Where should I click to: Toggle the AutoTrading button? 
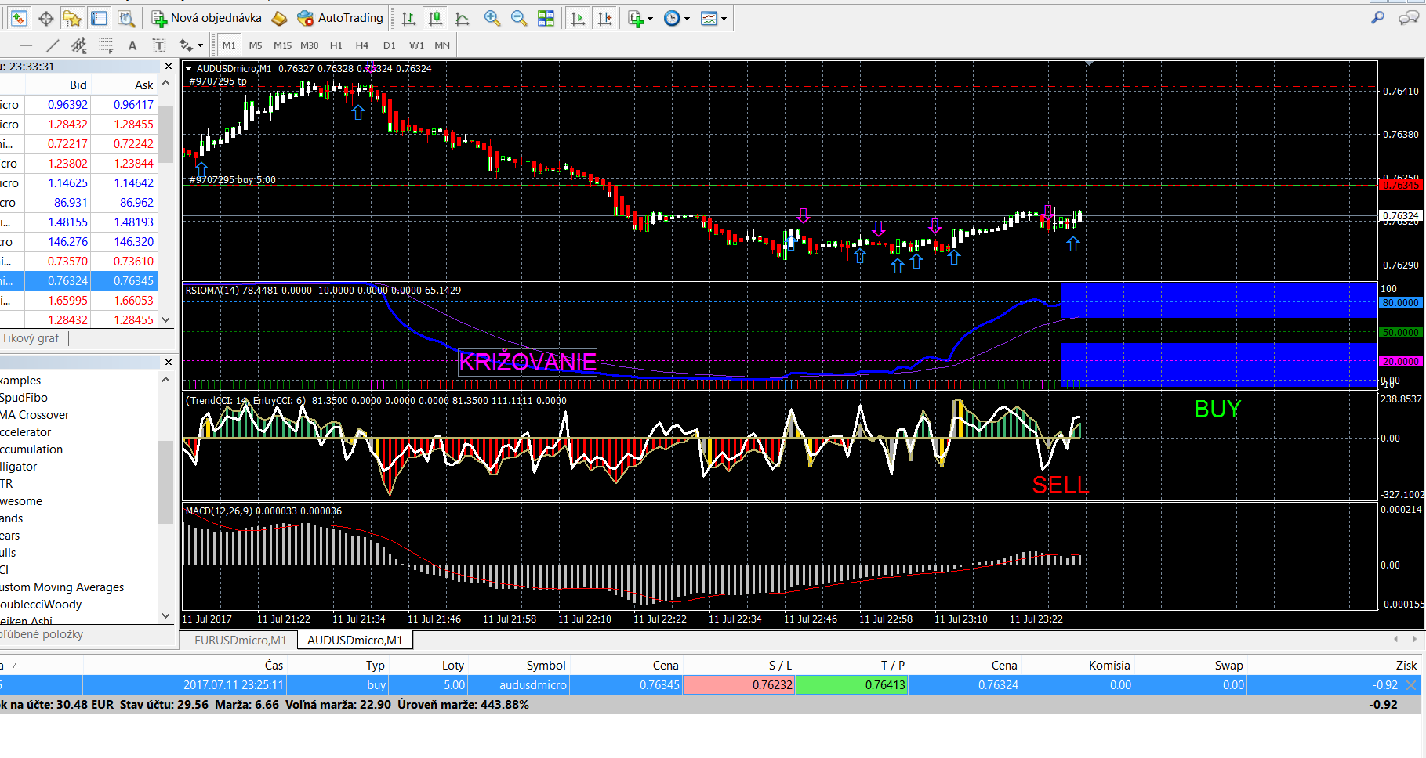tap(340, 18)
